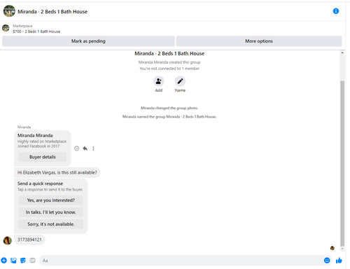This screenshot has height=269, width=350.
Task: Click 'Highly rated on Marketplace' text
Action: point(42,142)
